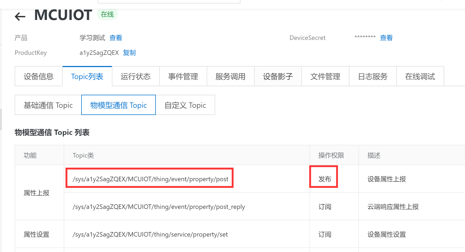Click the masked DeviceSecret asterisks

365,37
